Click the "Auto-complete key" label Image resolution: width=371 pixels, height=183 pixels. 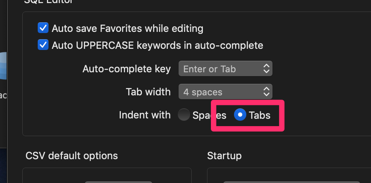click(x=127, y=69)
